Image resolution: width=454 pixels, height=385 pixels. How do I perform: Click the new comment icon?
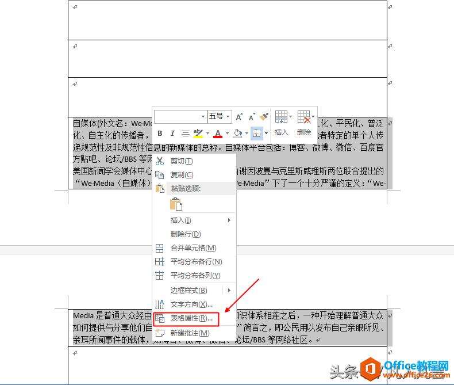[160, 333]
